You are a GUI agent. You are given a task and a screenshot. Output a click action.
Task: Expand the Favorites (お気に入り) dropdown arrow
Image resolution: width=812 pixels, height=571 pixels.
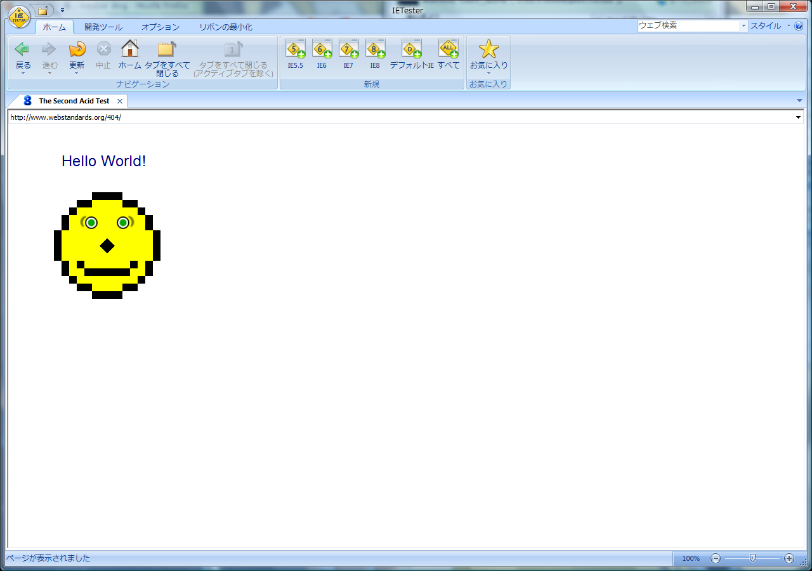(488, 73)
